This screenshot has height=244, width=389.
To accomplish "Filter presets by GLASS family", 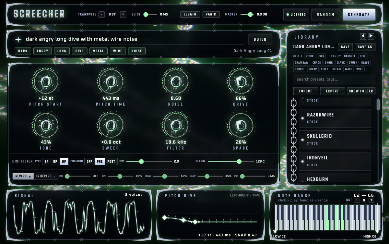I will [x=365, y=63].
